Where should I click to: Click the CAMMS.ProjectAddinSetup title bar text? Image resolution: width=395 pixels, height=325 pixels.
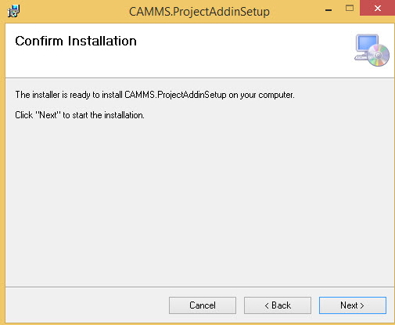[x=199, y=12]
